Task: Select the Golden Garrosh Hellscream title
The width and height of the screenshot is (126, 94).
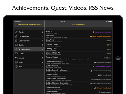Action: (x=57, y=70)
